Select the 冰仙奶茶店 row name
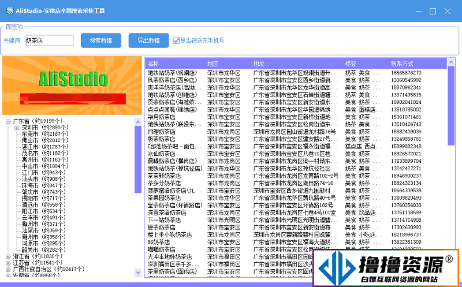 pos(162,154)
